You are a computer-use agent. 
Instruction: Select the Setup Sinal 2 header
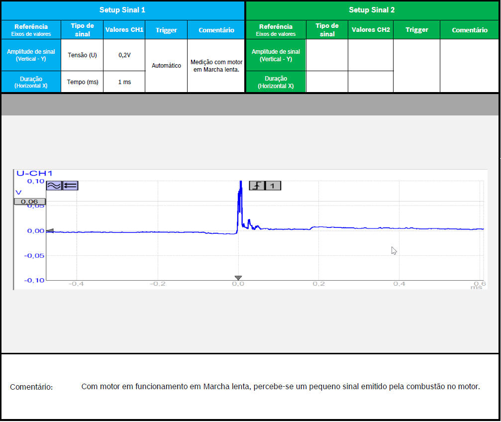372,10
